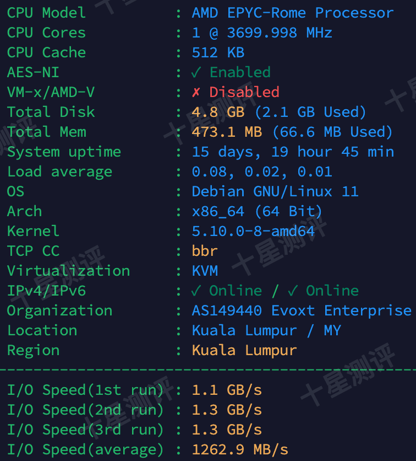The image size is (416, 461).
Task: Click the AMD EPYC-Rome Processor text
Action: click(x=292, y=13)
